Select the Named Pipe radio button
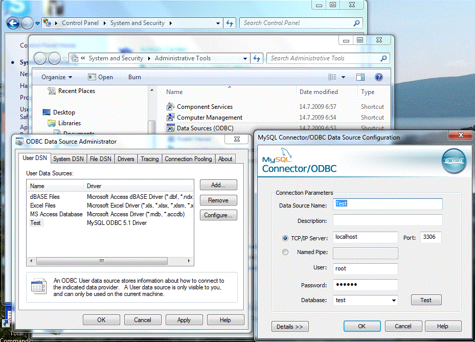 point(285,253)
